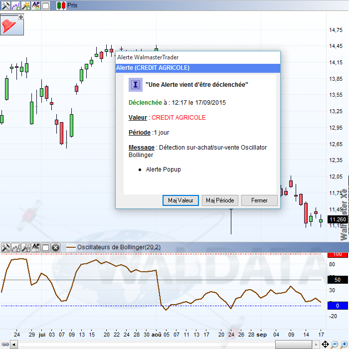
Task: Click the Alerte Popup bullet item
Action: (163, 170)
